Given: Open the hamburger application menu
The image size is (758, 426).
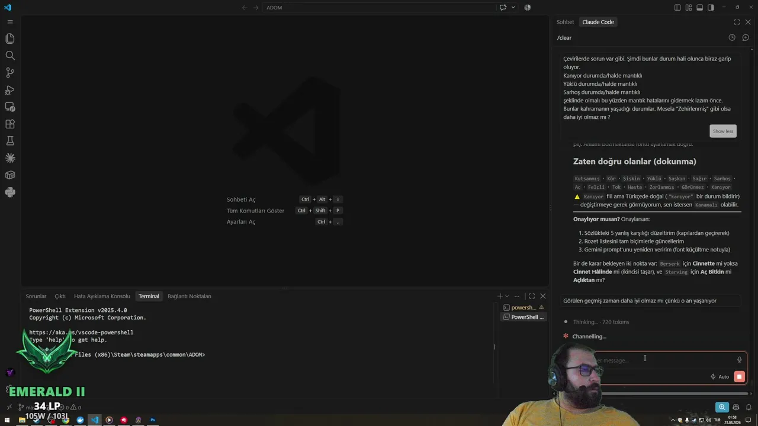Looking at the screenshot, I should click(x=10, y=22).
